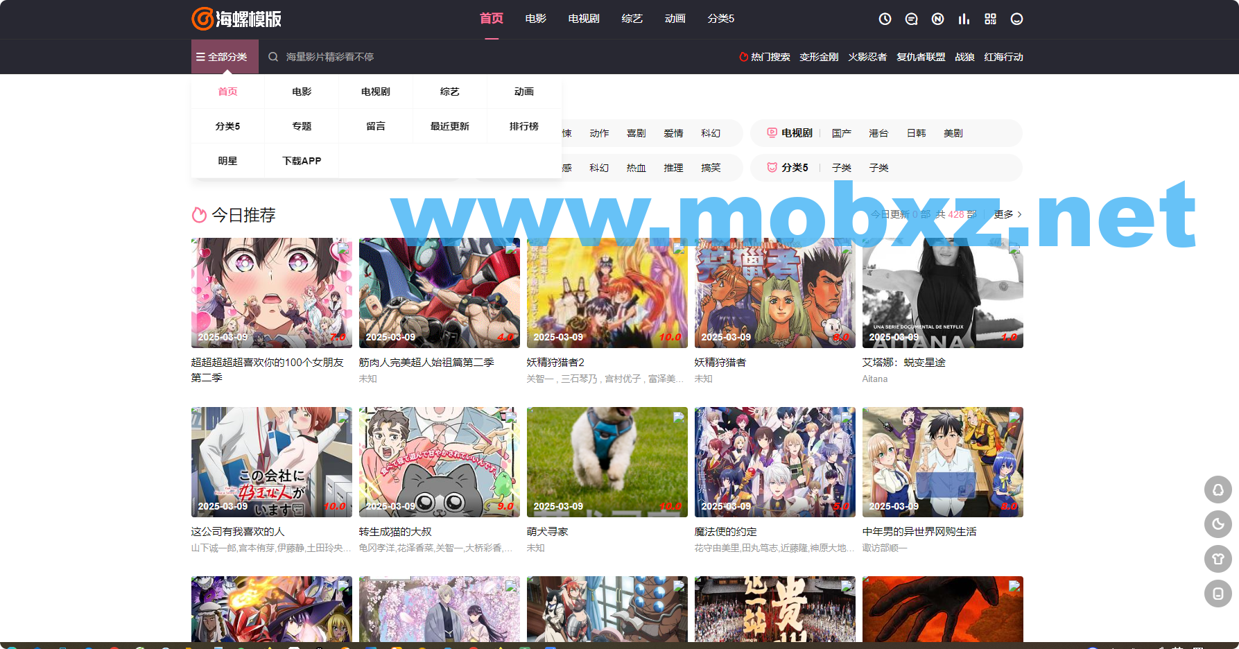This screenshot has width=1239, height=649.
Task: Search hot keyword 变形金刚
Action: 819,57
